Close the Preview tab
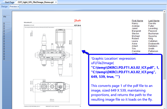 coord(18,7)
